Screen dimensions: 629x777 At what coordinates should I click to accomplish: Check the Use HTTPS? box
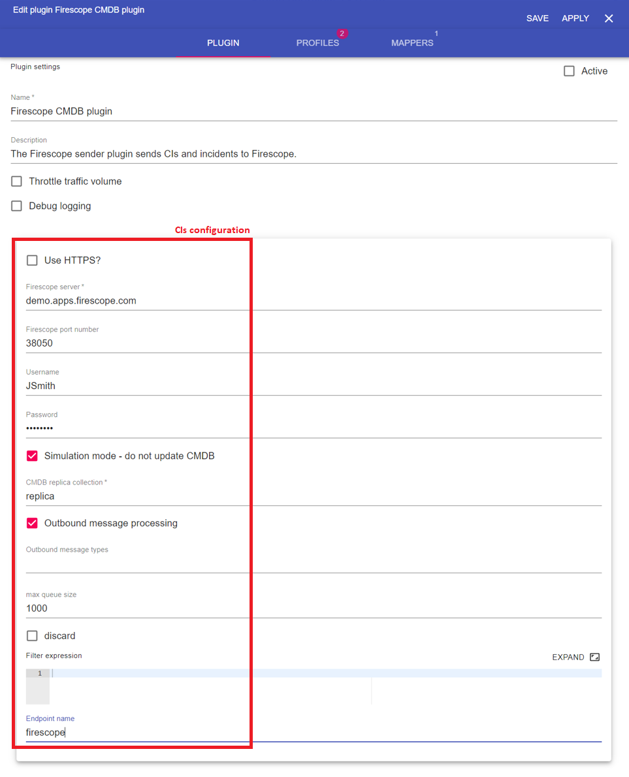click(x=32, y=261)
